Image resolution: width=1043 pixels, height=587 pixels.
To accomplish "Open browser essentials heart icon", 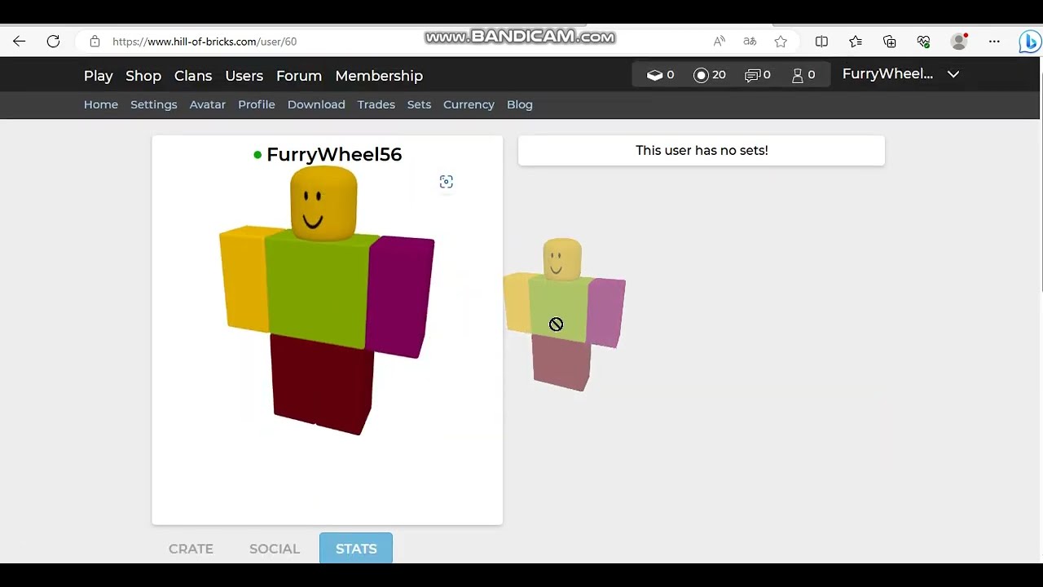I will tap(924, 42).
